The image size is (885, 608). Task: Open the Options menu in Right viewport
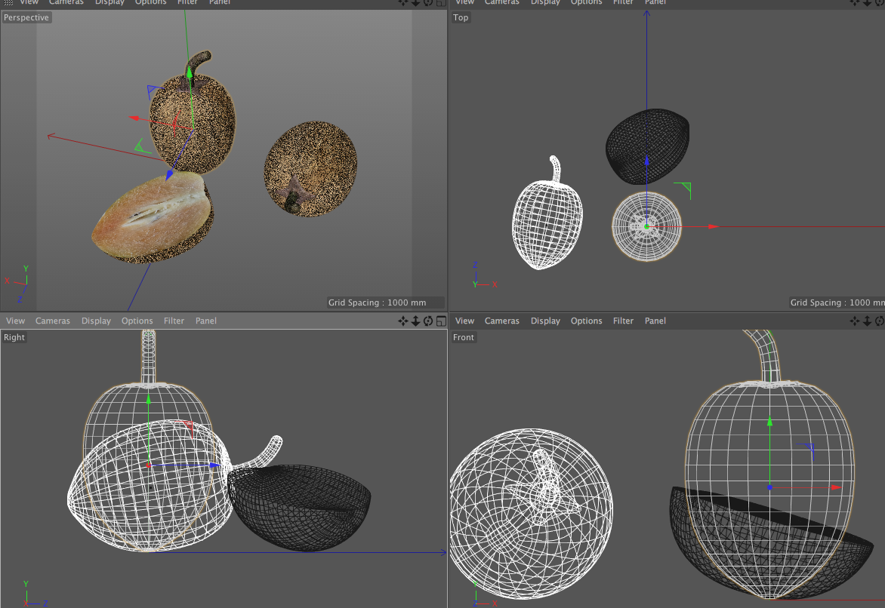137,321
